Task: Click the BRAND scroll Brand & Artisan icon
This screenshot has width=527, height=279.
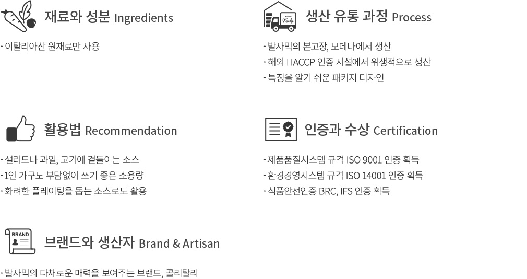Action: (x=20, y=241)
